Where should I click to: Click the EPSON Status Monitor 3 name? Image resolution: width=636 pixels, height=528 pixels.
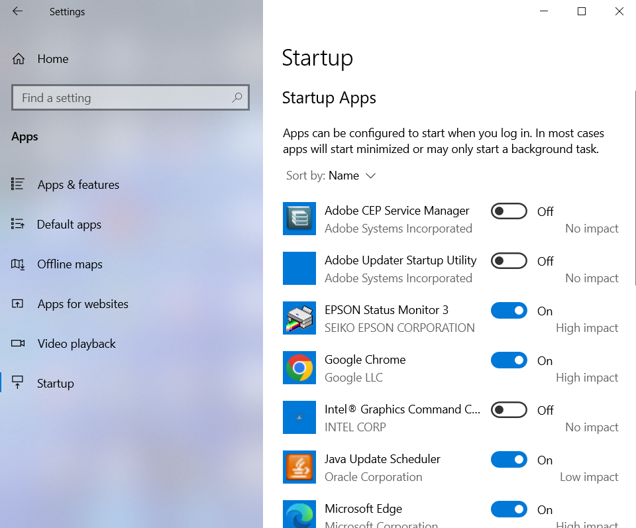386,310
